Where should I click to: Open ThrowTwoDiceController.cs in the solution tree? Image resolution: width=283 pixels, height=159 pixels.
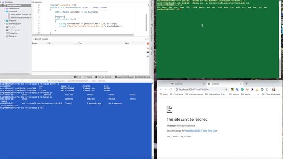click(21, 18)
